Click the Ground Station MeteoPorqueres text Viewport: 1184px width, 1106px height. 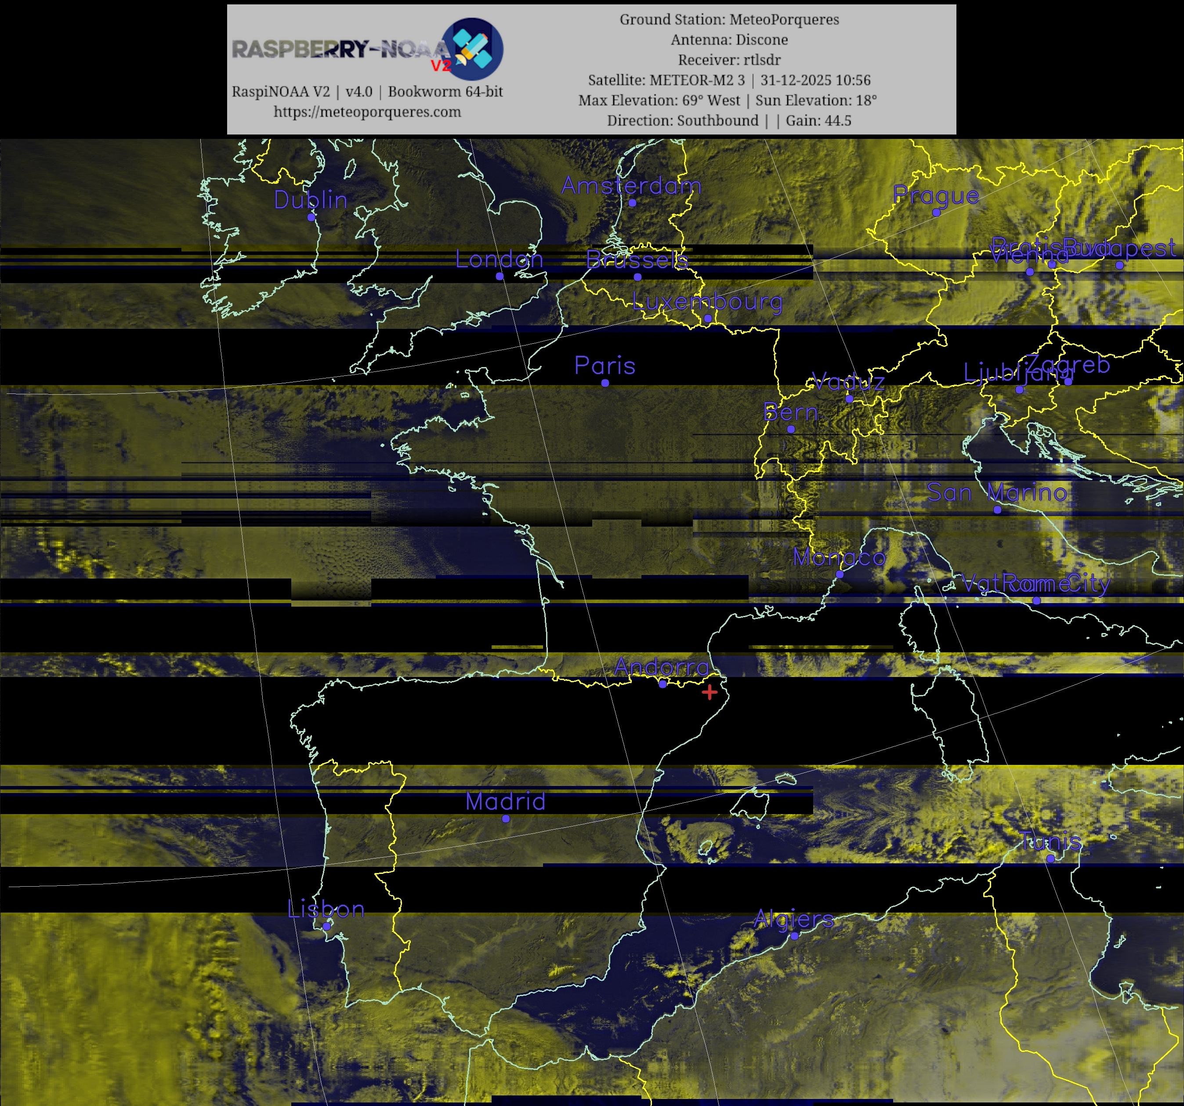[729, 20]
